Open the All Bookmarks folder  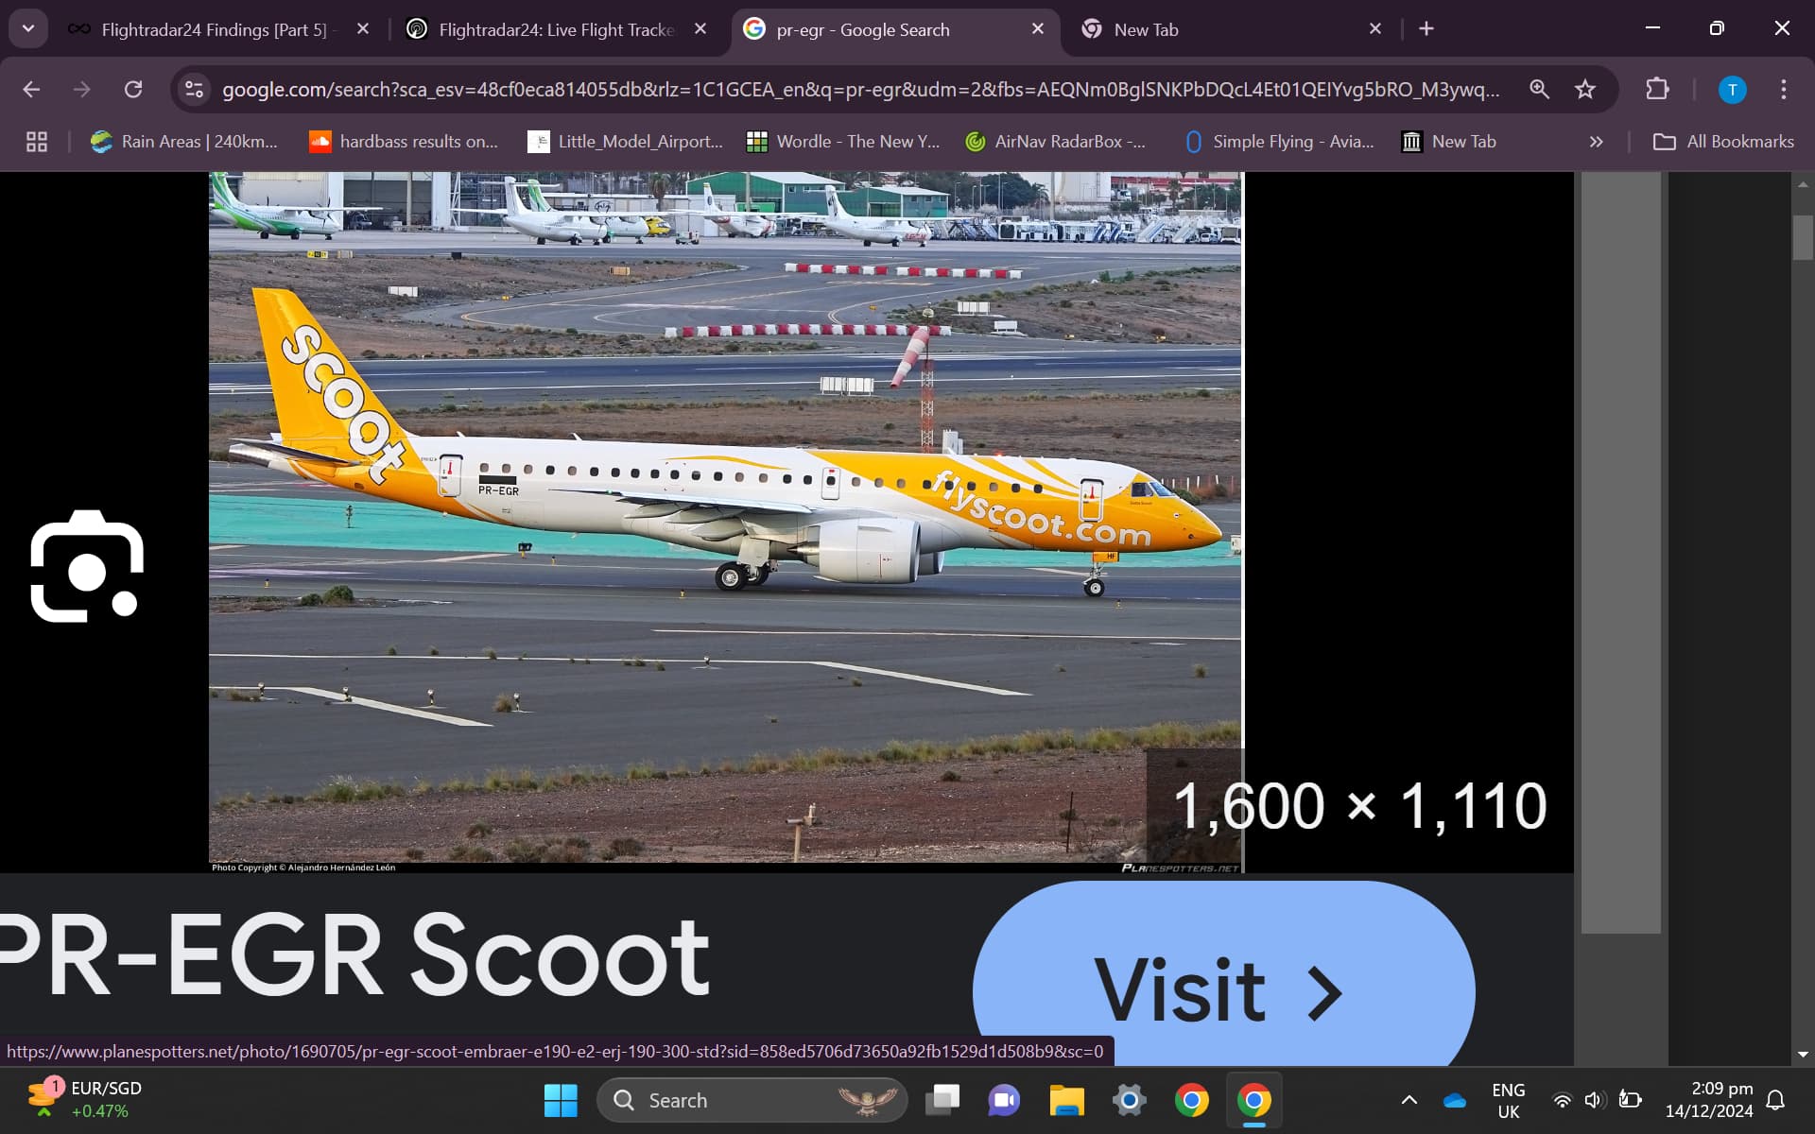tap(1723, 142)
